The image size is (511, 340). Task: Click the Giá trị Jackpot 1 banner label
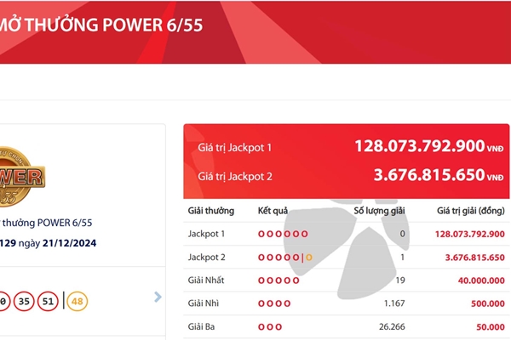(x=233, y=147)
